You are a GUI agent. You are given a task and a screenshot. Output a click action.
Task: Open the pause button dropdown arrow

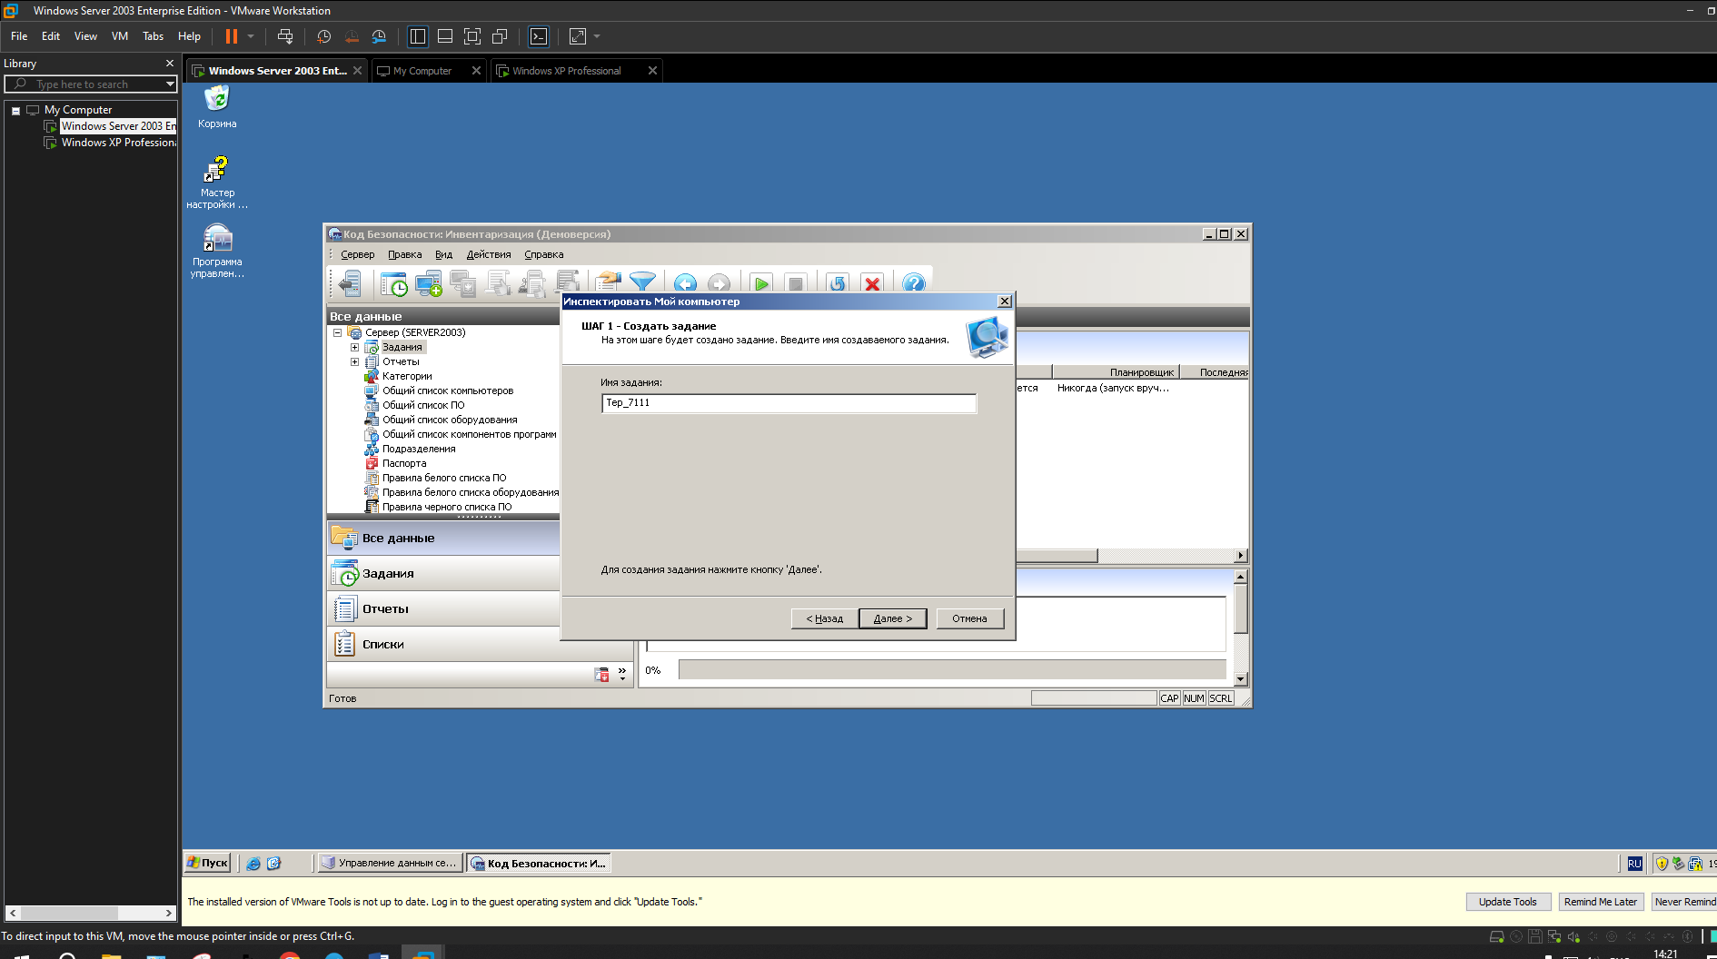coord(251,36)
